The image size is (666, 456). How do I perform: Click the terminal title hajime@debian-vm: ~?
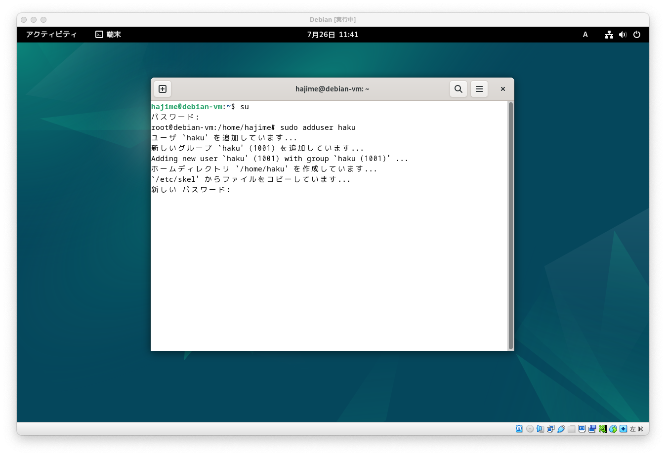click(x=333, y=89)
